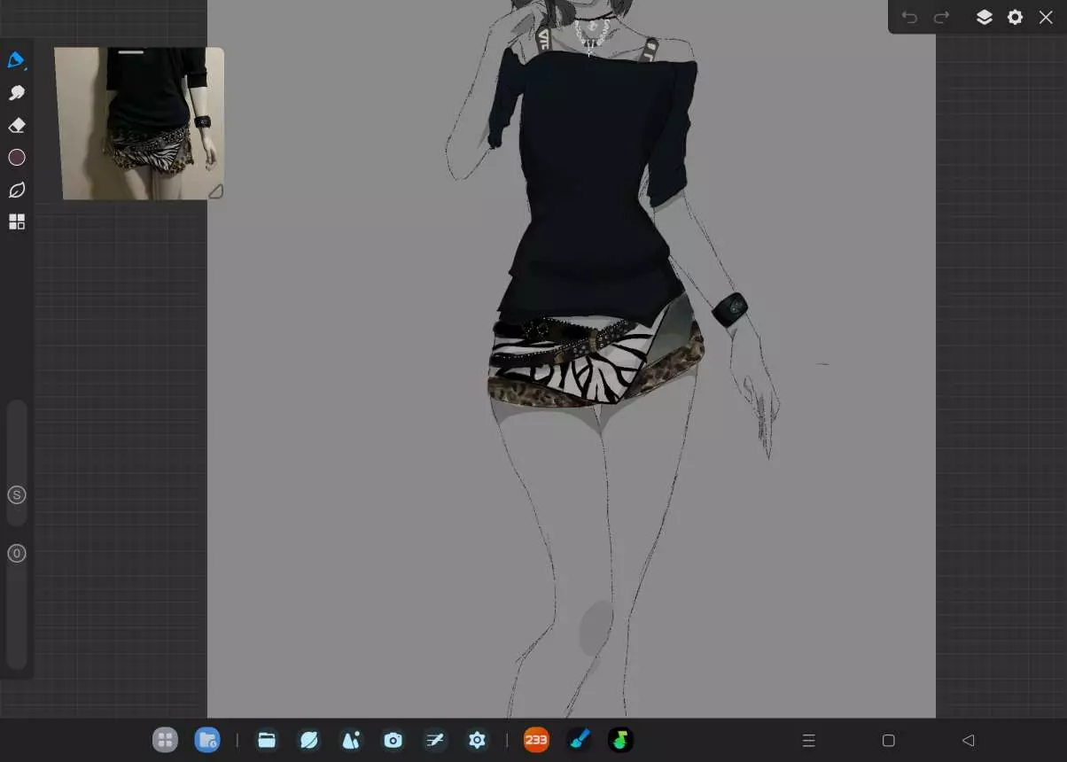Tap the back navigation triangle

[968, 741]
